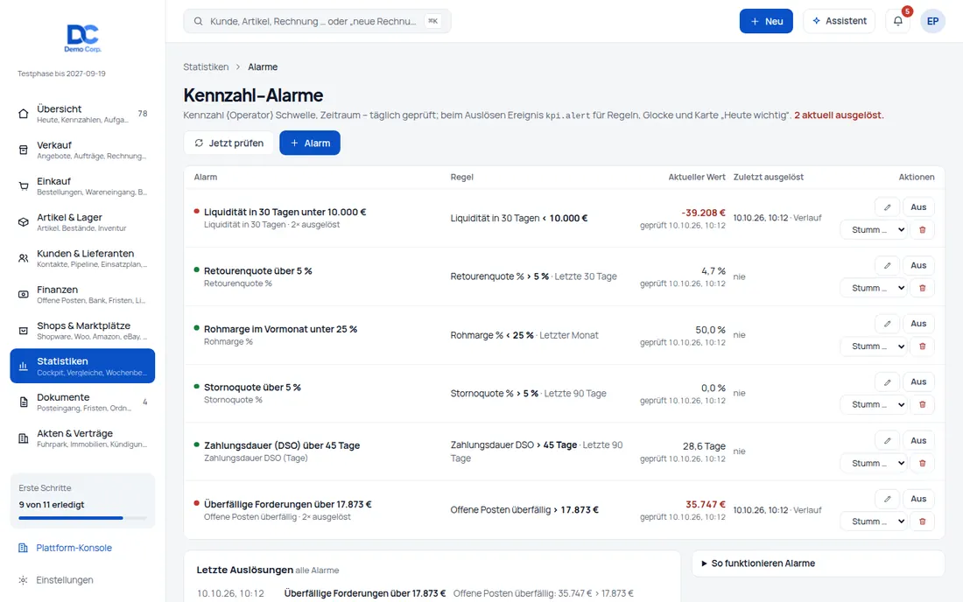Click the Letzte Auslösungen heading

[245, 570]
